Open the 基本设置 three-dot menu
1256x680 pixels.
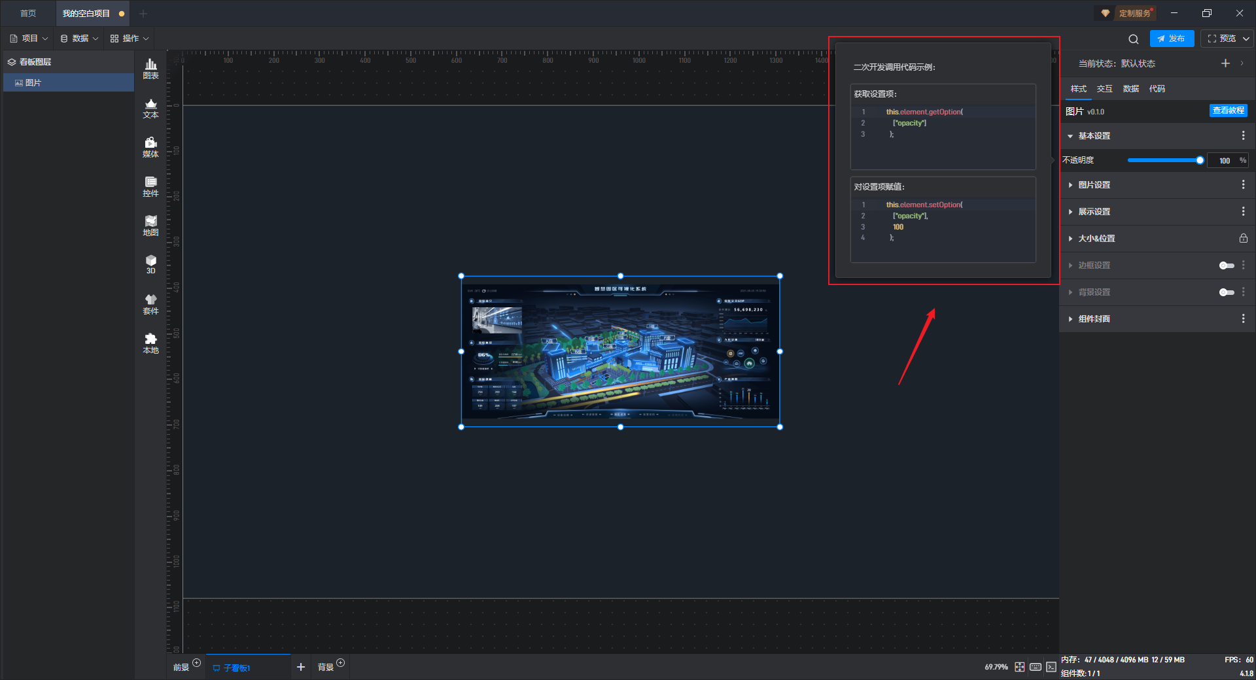coord(1243,135)
